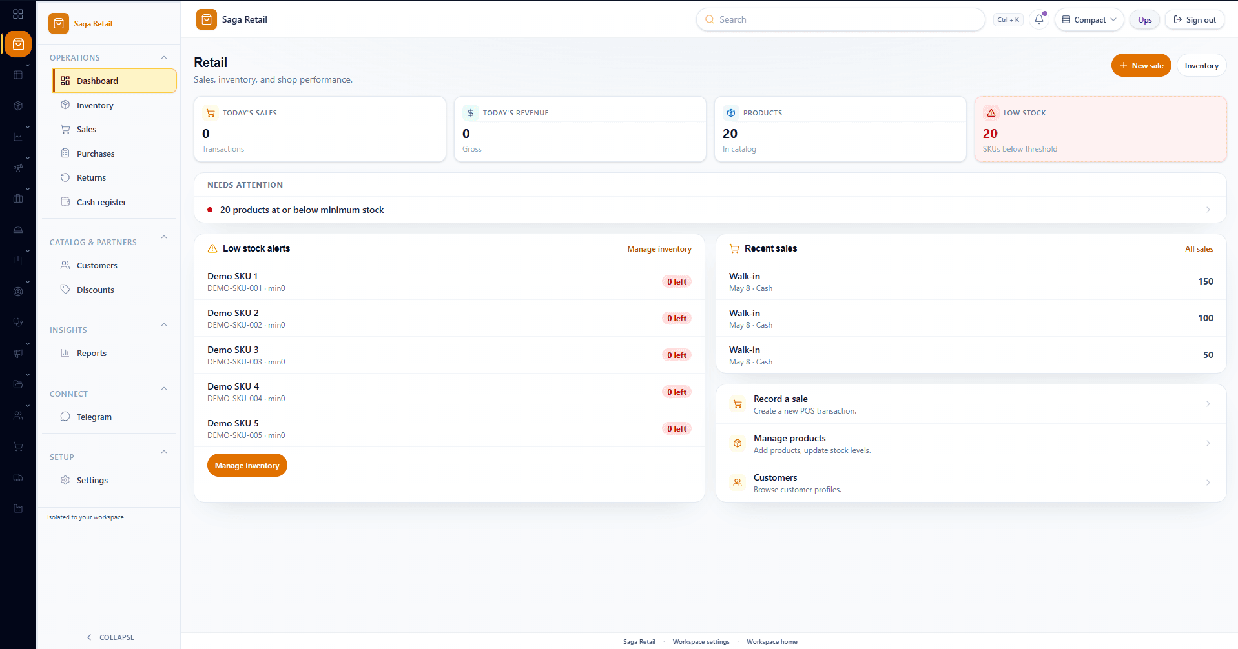Open the hard hat icon in rail
Viewport: 1238px width, 649px height.
(18, 230)
